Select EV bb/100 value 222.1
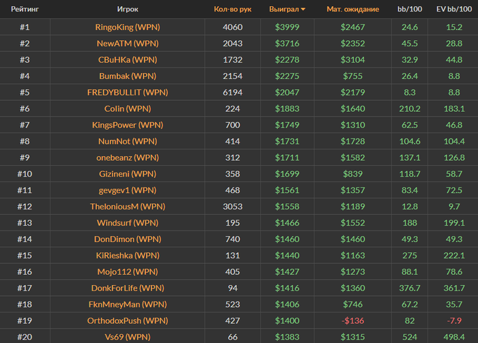 [x=454, y=255]
